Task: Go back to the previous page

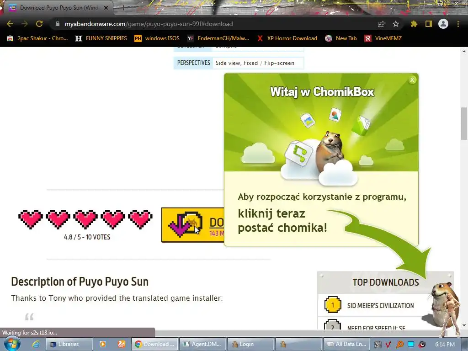Action: pyautogui.click(x=10, y=24)
